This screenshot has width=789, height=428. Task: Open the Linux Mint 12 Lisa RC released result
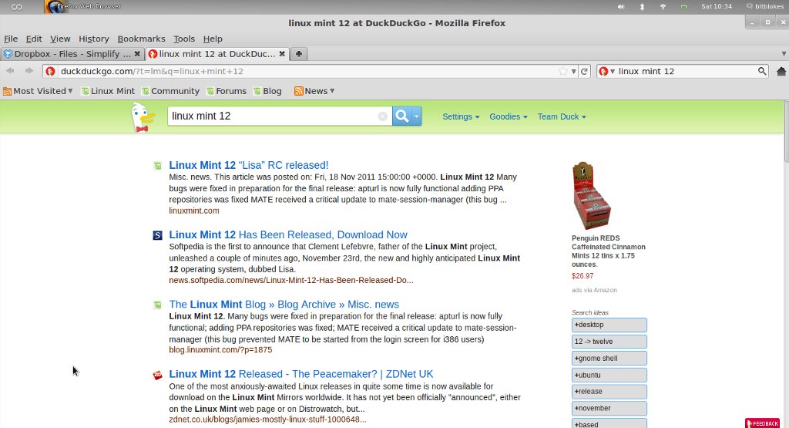click(249, 165)
